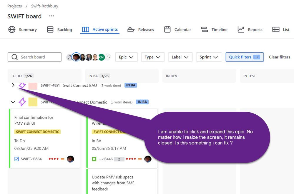
Task: Open issue key SWIFT-13564
Action: pyautogui.click(x=31, y=159)
